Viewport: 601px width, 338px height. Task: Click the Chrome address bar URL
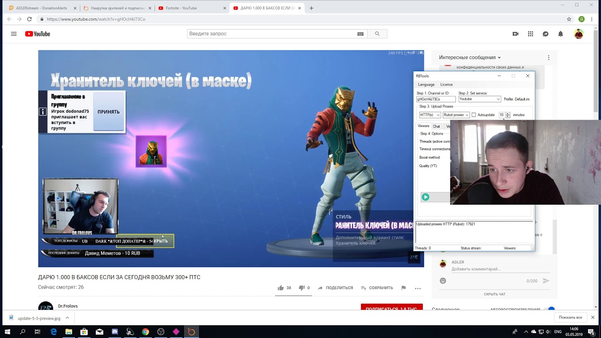(x=96, y=19)
